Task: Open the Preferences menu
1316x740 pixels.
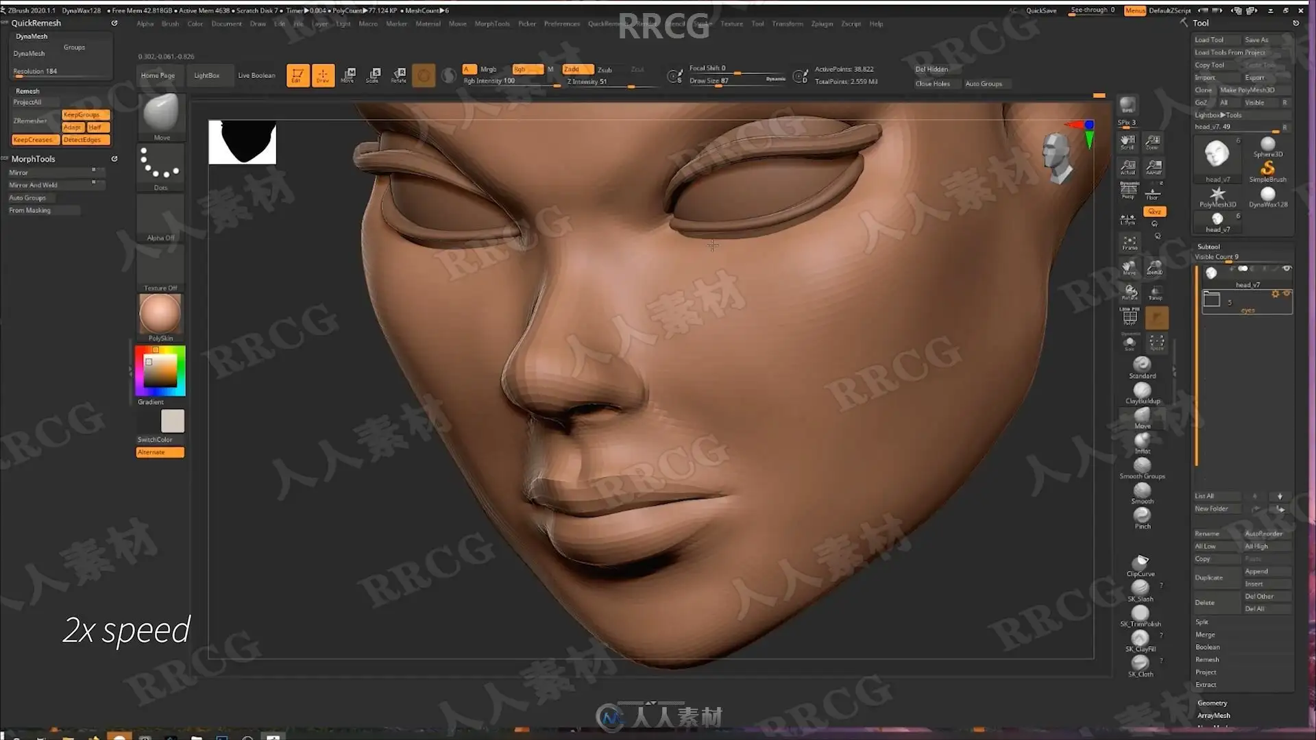Action: point(561,23)
